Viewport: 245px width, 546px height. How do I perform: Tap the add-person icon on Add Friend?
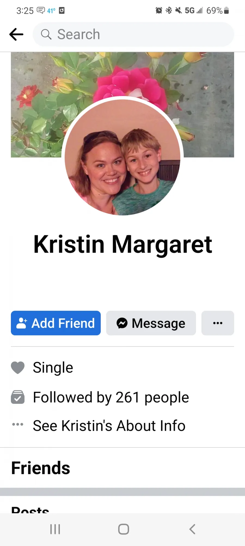(22, 323)
